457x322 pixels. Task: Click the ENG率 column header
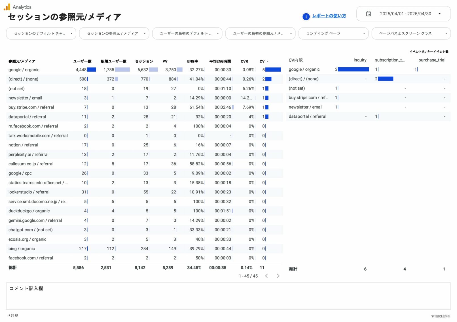[192, 61]
